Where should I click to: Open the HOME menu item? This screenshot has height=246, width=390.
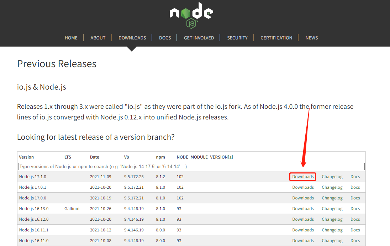pyautogui.click(x=71, y=38)
